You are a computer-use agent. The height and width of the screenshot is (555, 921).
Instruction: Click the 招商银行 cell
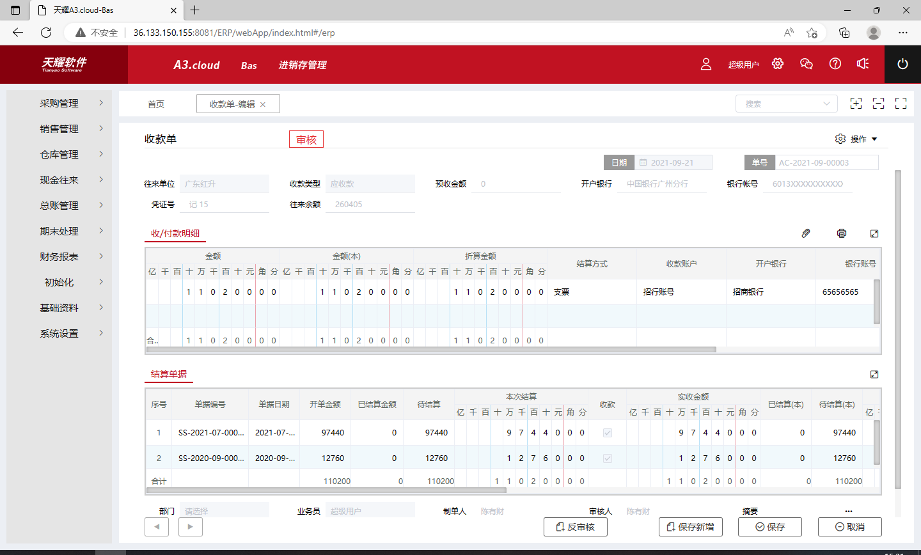(771, 292)
